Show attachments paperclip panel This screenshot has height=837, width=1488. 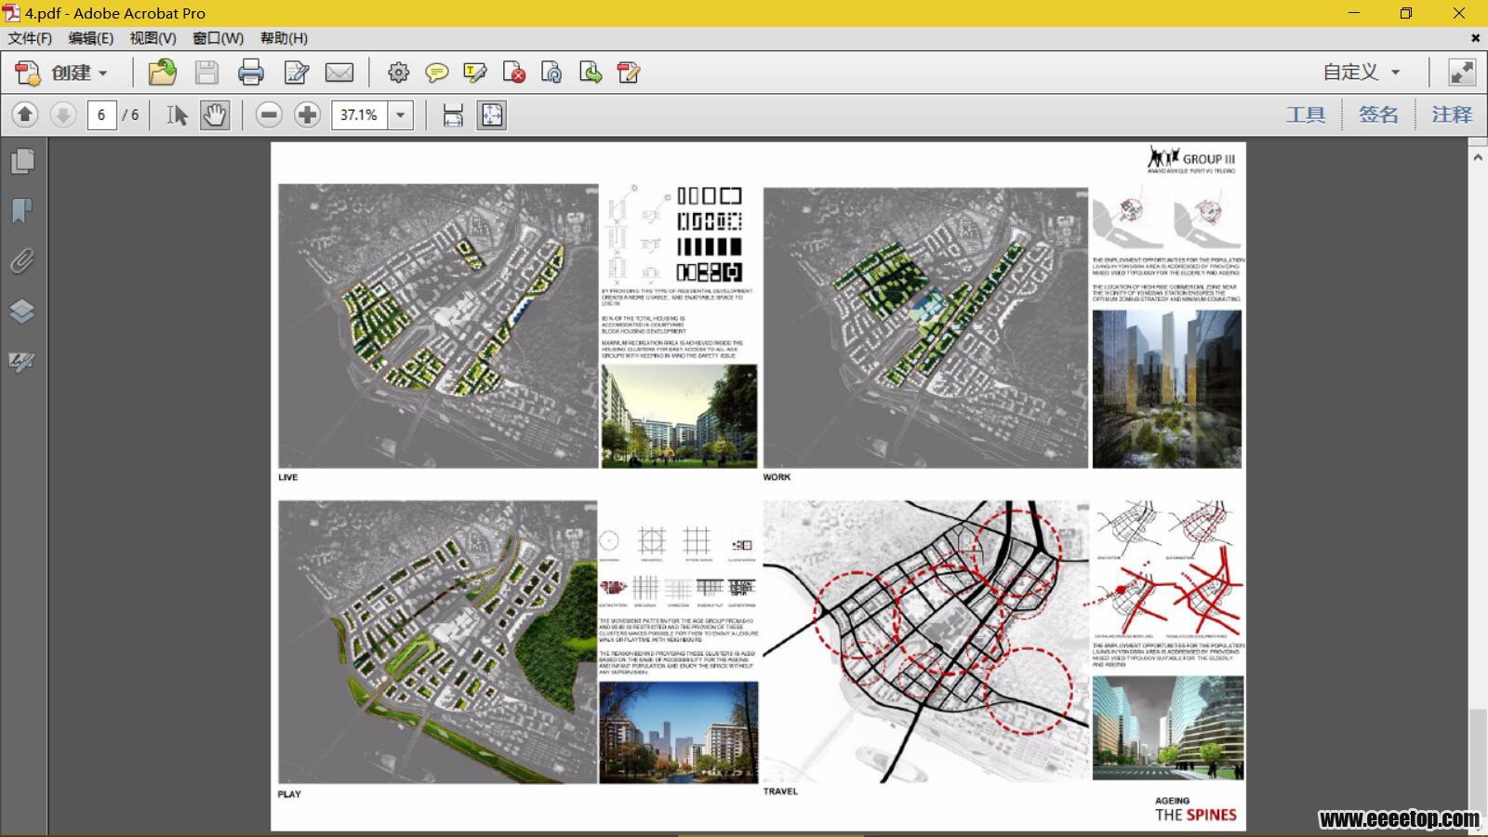pos(22,261)
